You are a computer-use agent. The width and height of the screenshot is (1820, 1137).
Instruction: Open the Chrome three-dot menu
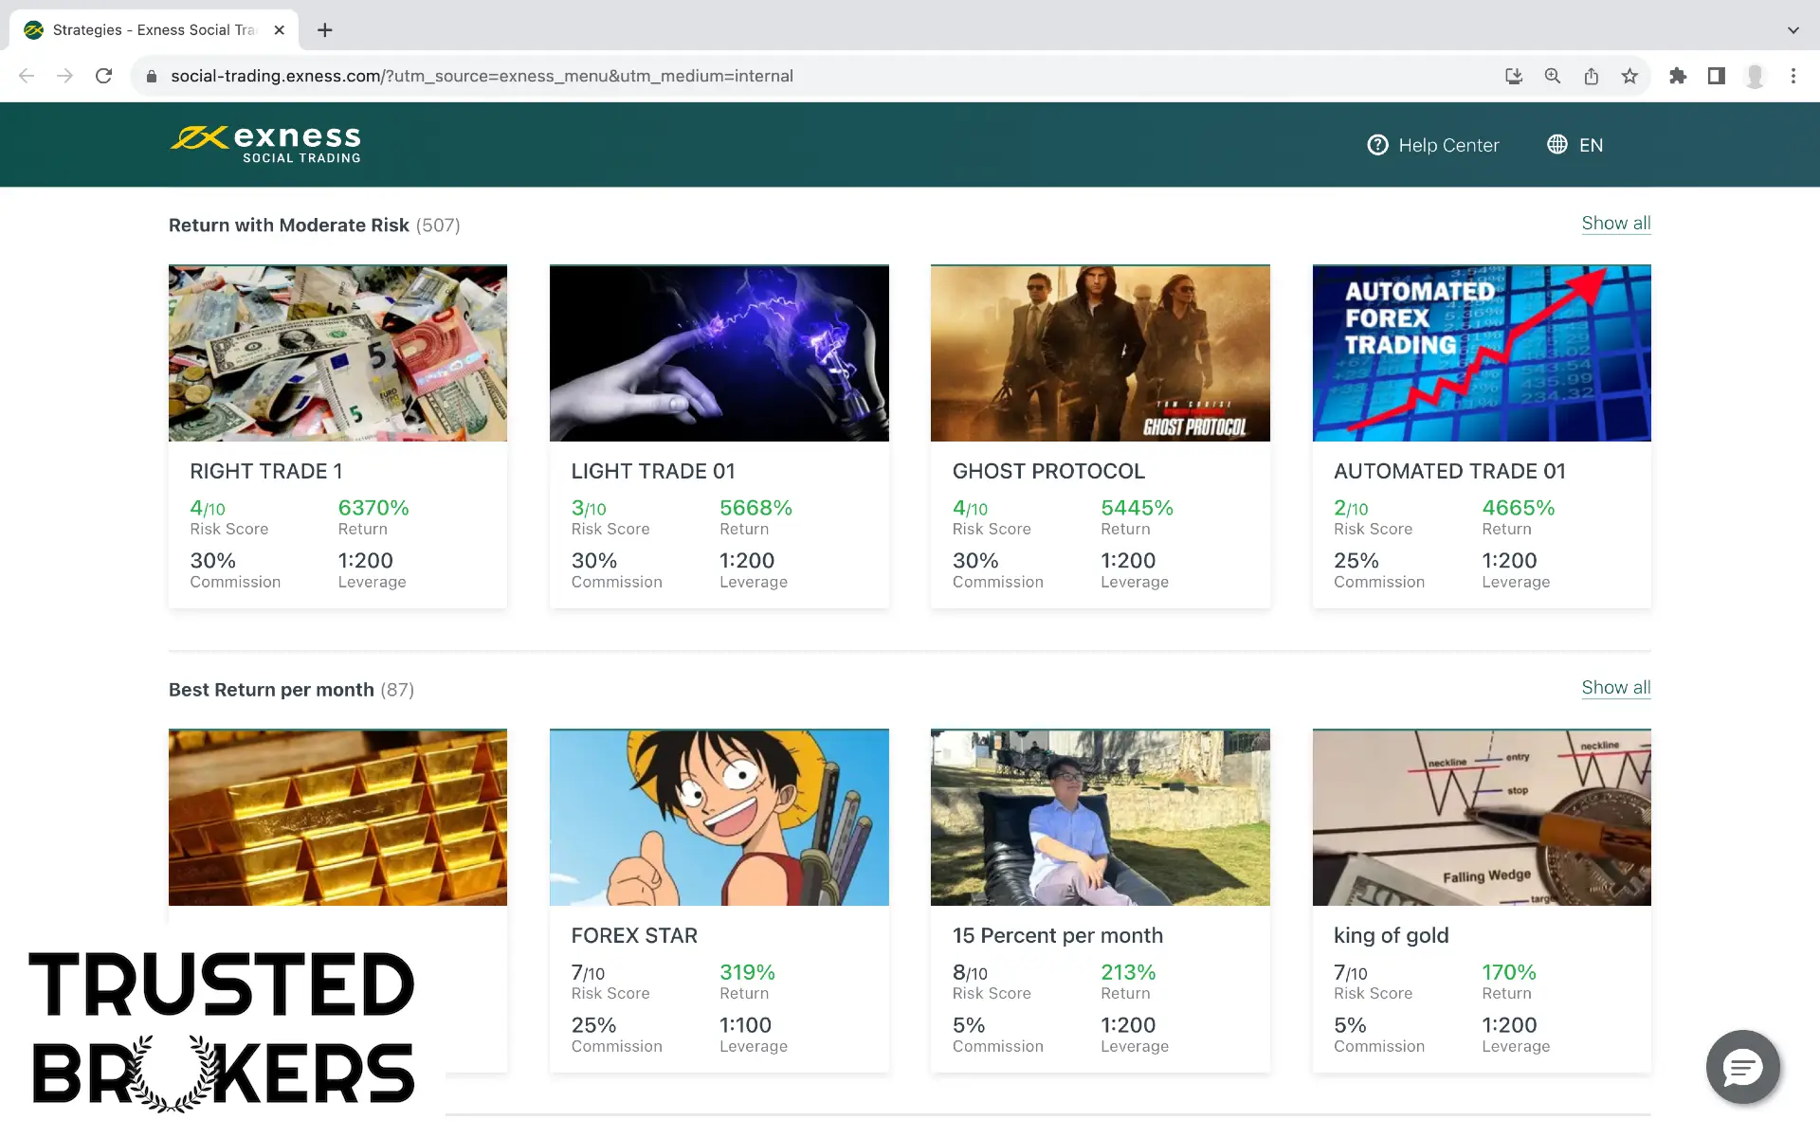[x=1793, y=76]
